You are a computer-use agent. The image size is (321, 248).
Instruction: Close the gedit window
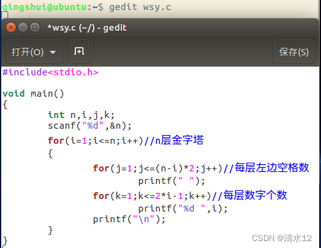coord(11,28)
